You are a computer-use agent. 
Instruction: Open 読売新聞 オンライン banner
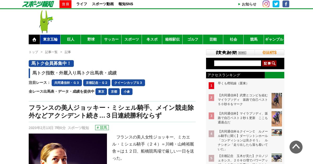point(231,53)
